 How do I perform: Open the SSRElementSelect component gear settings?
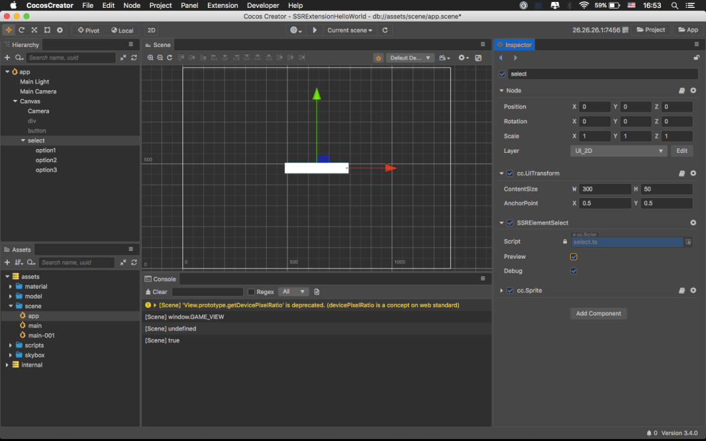693,223
